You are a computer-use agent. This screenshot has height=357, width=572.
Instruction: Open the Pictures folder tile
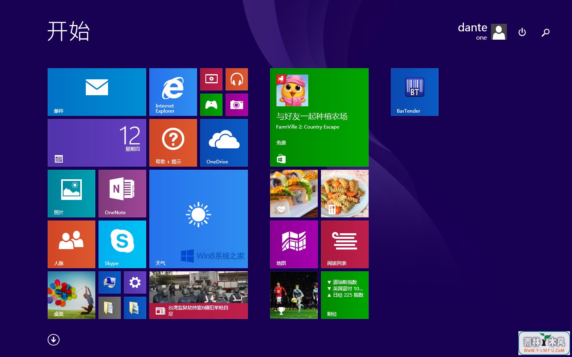[x=135, y=308]
